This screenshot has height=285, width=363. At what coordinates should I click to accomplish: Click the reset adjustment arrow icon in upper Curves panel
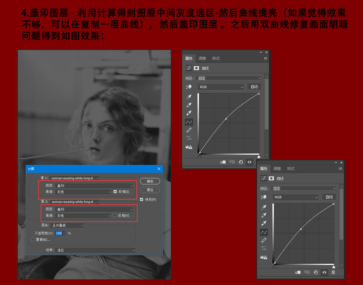tap(241, 162)
